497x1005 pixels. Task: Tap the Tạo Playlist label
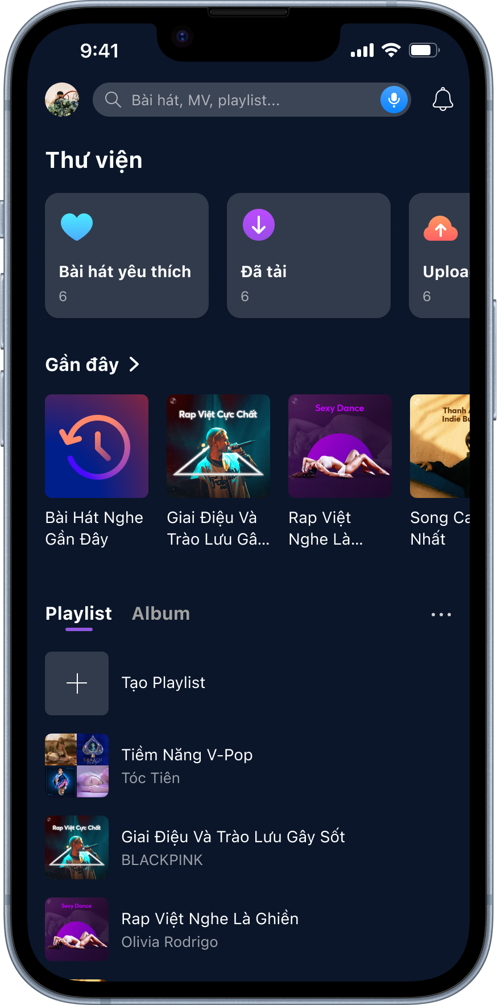pos(163,683)
